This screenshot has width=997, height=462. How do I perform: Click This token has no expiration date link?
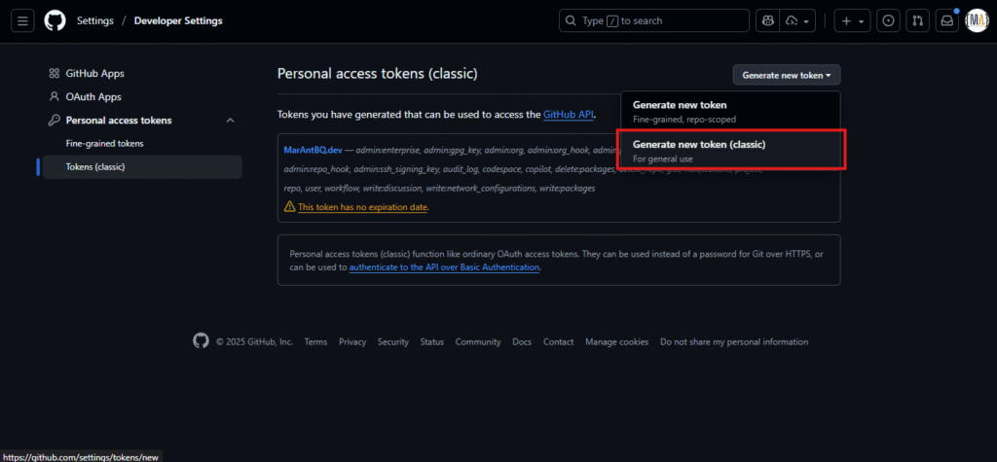coord(362,207)
